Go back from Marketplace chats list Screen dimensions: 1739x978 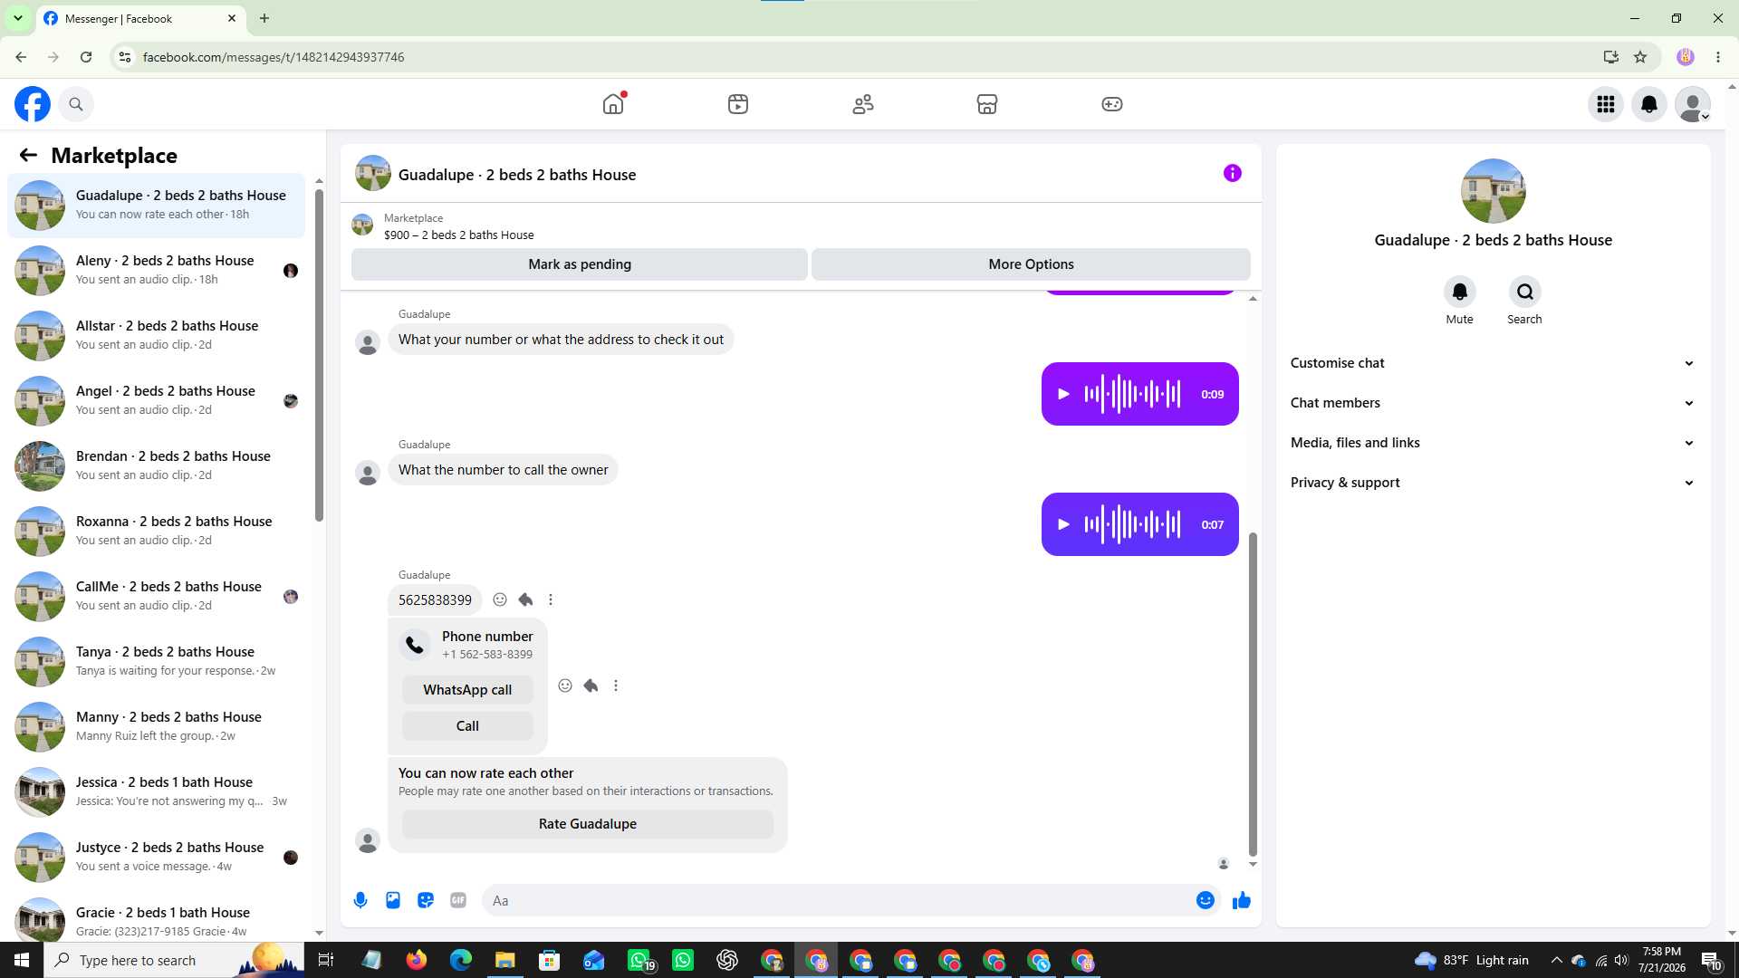[28, 155]
